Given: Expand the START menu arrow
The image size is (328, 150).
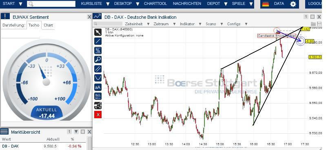Looking at the screenshot, I should pyautogui.click(x=20, y=4).
